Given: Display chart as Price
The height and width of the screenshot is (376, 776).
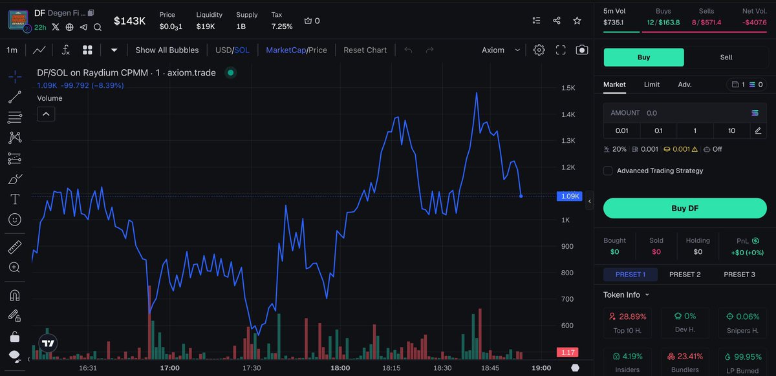Looking at the screenshot, I should click(318, 50).
